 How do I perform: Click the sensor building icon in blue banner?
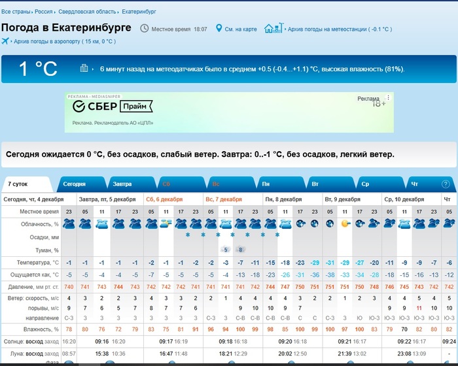pyautogui.click(x=84, y=69)
